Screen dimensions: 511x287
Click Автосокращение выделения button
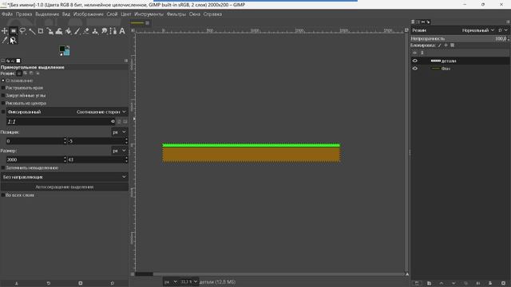64,187
